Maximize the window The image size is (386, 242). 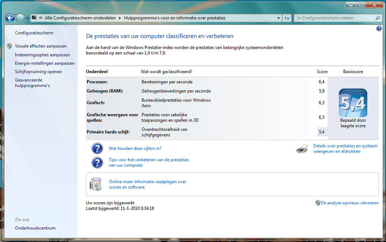tap(361, 5)
